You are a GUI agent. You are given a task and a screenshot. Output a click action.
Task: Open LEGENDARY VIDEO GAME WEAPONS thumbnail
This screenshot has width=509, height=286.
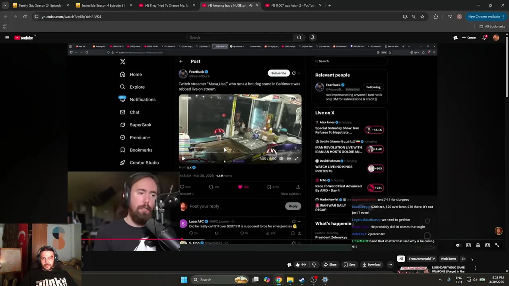414,270
